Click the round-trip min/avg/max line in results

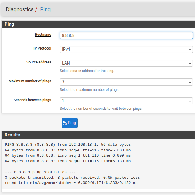pos(71,183)
